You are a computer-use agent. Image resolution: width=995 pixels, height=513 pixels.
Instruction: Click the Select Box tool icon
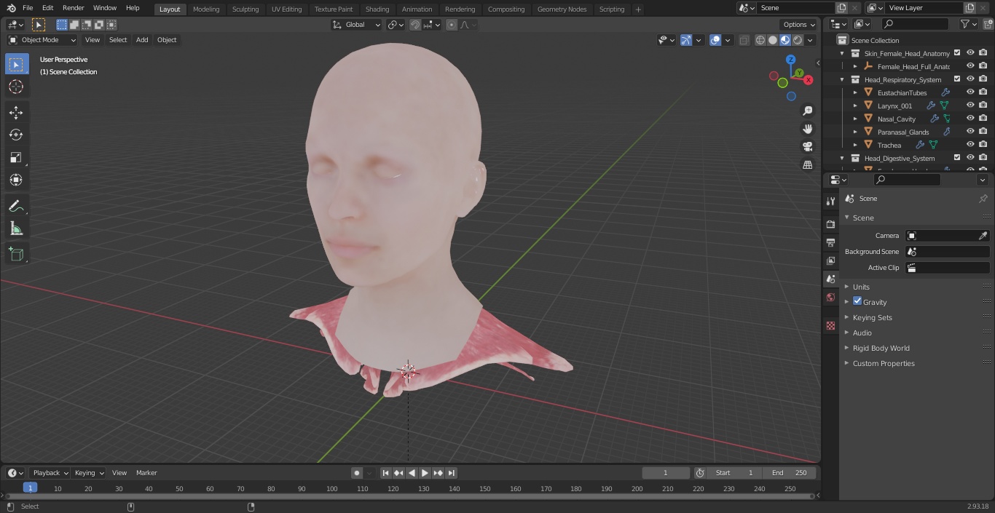click(x=16, y=64)
